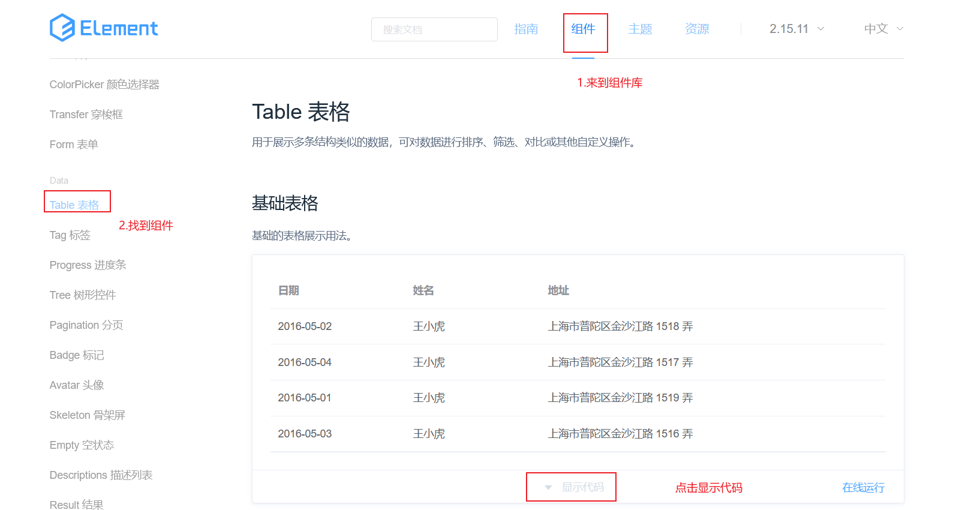This screenshot has width=953, height=510.
Task: Select Table 表格 in the sidebar
Action: click(x=74, y=205)
